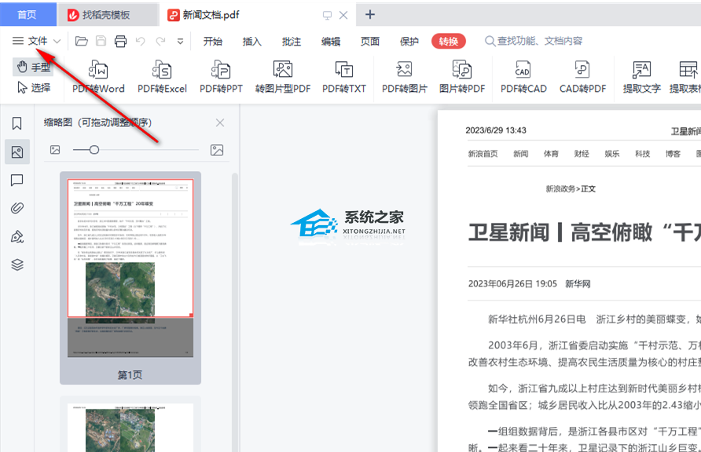Click the 新浪首页 link in document
This screenshot has width=701, height=452.
[483, 154]
